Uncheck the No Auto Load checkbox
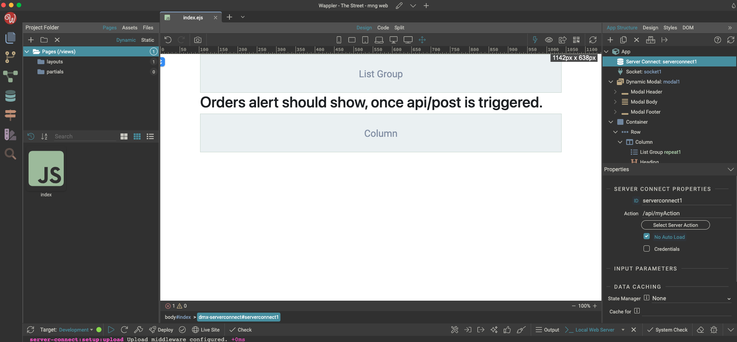Image resolution: width=737 pixels, height=342 pixels. (x=647, y=237)
